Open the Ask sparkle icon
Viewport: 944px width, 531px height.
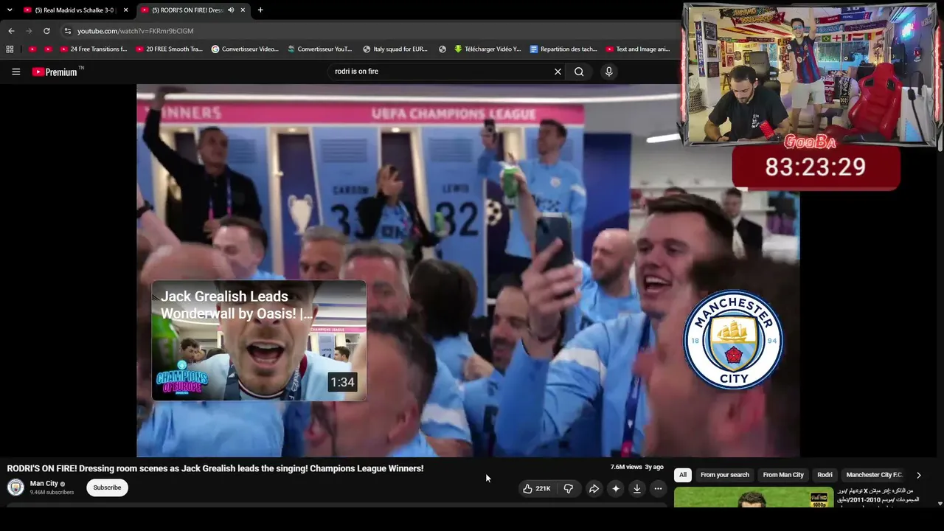point(615,488)
